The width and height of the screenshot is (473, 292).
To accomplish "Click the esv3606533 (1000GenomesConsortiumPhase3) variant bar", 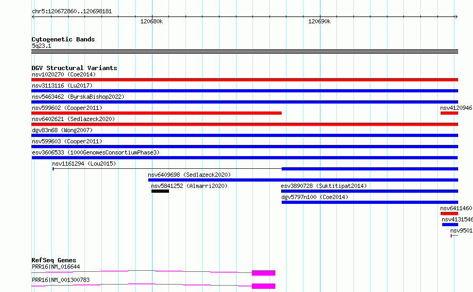I will 244,158.
